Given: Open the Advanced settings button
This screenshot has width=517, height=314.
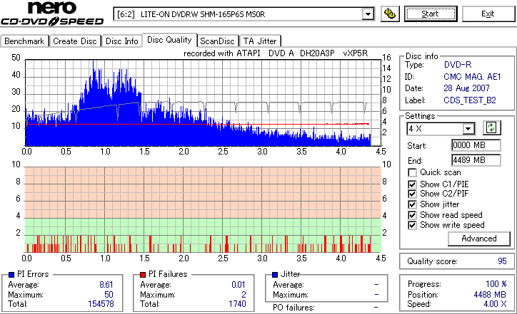Looking at the screenshot, I should 478,239.
